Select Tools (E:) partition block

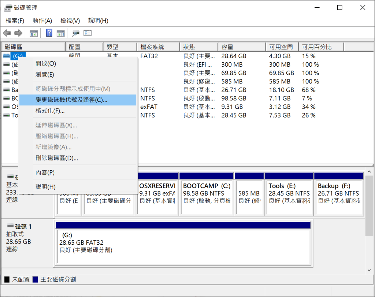[x=289, y=194]
